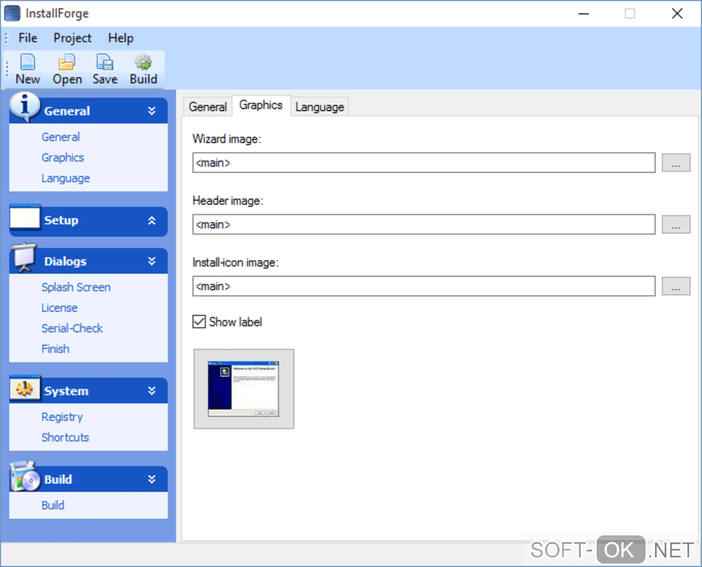The height and width of the screenshot is (567, 702).
Task: Collapse the General sidebar section chevron
Action: (x=152, y=111)
